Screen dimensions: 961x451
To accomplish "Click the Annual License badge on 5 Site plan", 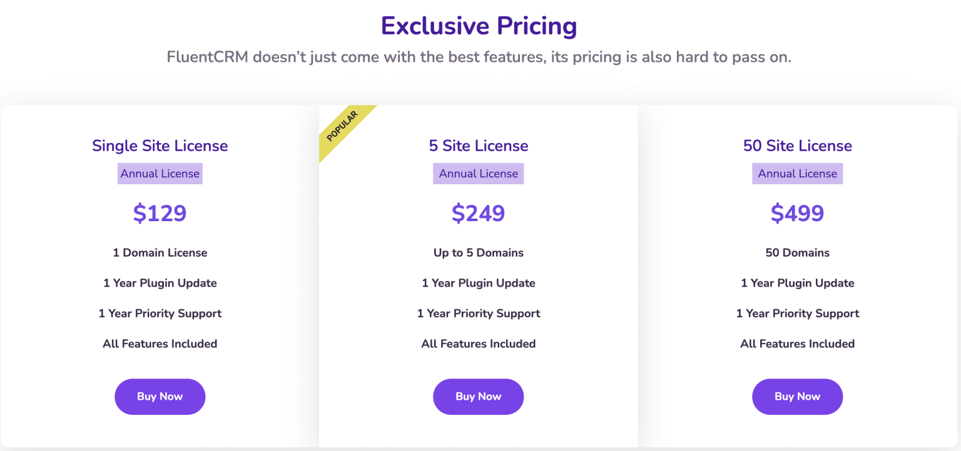I will click(478, 174).
